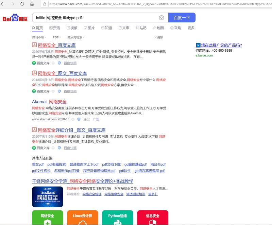This screenshot has height=225, width=272.
Task: Click related search pdf书籍搜索
Action: (x=56, y=164)
